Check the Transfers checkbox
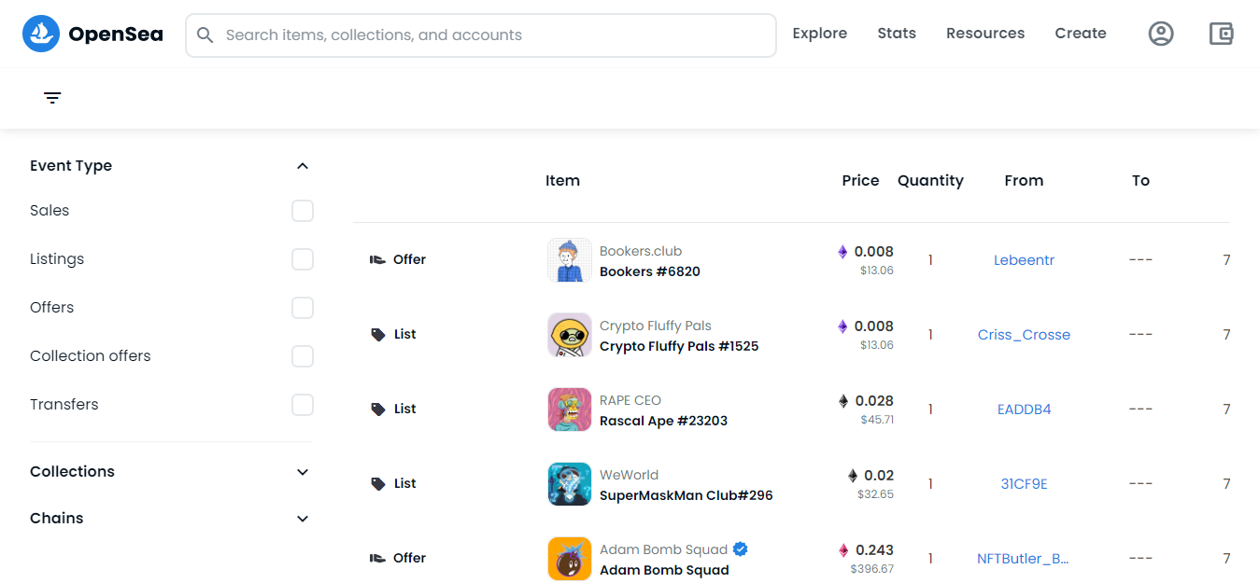 coord(303,405)
